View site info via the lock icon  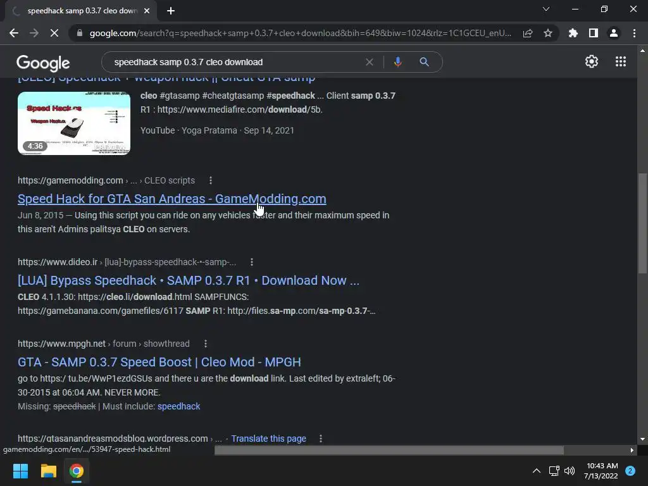coord(80,33)
